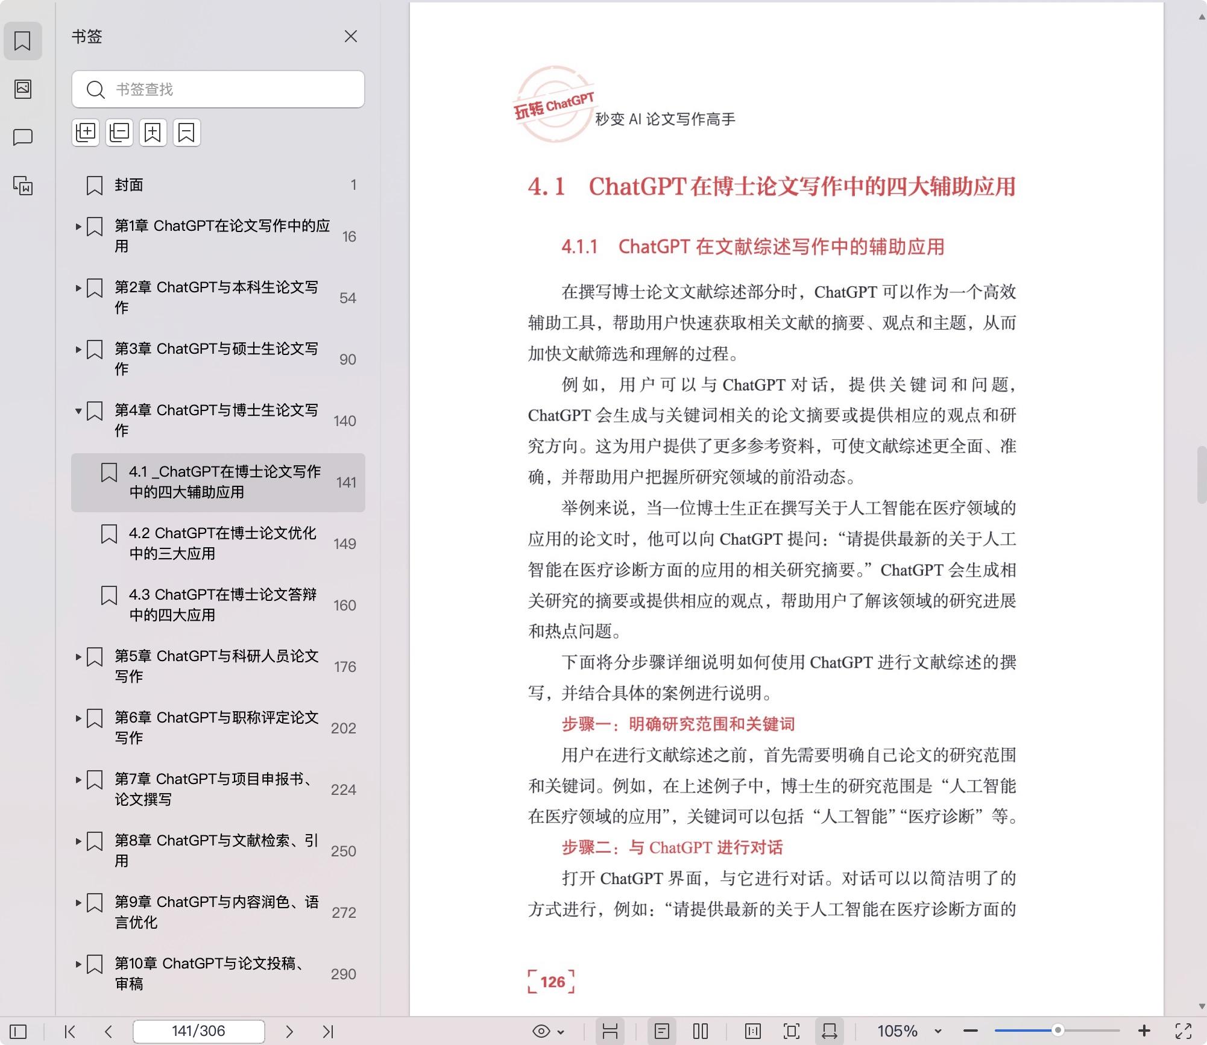
Task: Collapse 第4章 ChatGPT与博士生论文写作
Action: point(78,411)
